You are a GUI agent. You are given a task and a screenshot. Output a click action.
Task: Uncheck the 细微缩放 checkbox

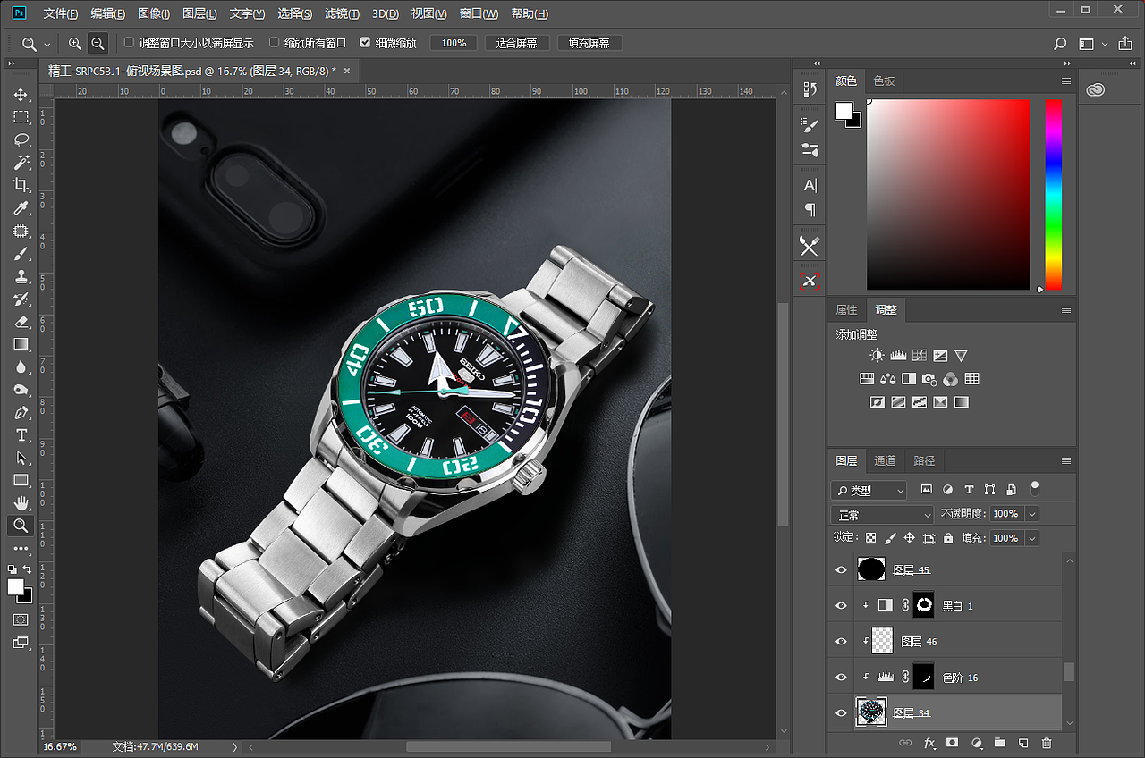[x=365, y=43]
